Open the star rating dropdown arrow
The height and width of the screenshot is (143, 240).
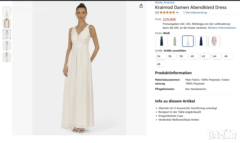(x=177, y=13)
